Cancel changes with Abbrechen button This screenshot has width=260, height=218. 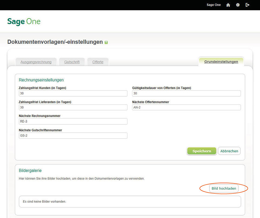click(229, 151)
